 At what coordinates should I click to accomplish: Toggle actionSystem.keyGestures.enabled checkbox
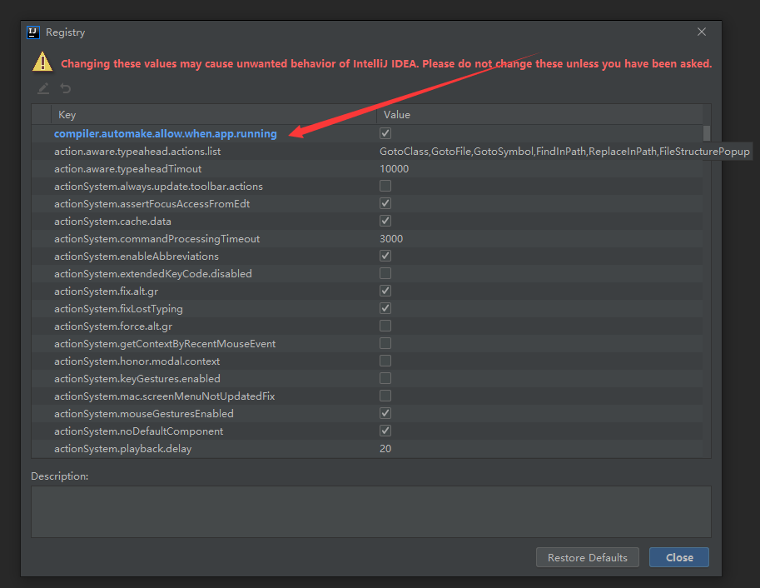385,378
